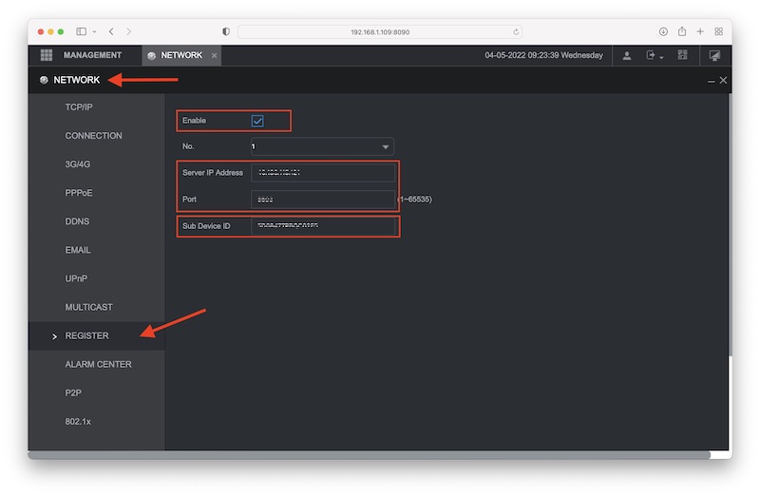Click the Sub Device ID field
The width and height of the screenshot is (760, 496).
322,226
